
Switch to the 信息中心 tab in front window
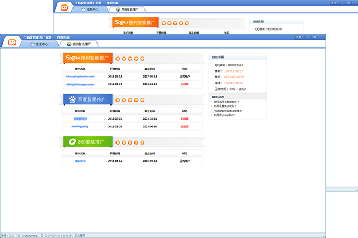[42, 44]
